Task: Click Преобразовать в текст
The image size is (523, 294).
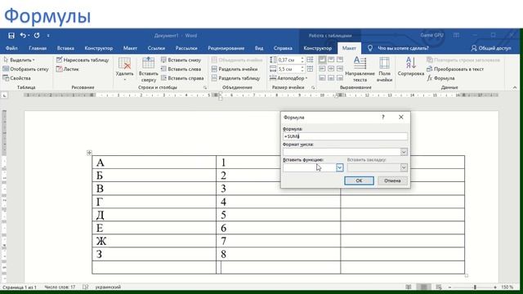Action: (x=455, y=69)
